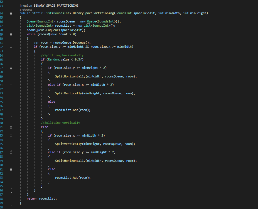Click the 'Random.value < 0.5f' condition

pyautogui.click(x=65, y=60)
